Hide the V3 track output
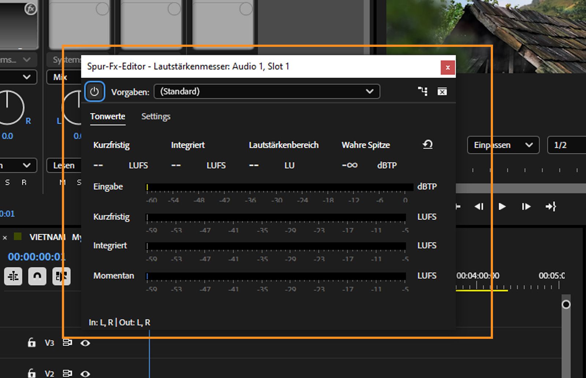586x378 pixels. pos(85,343)
